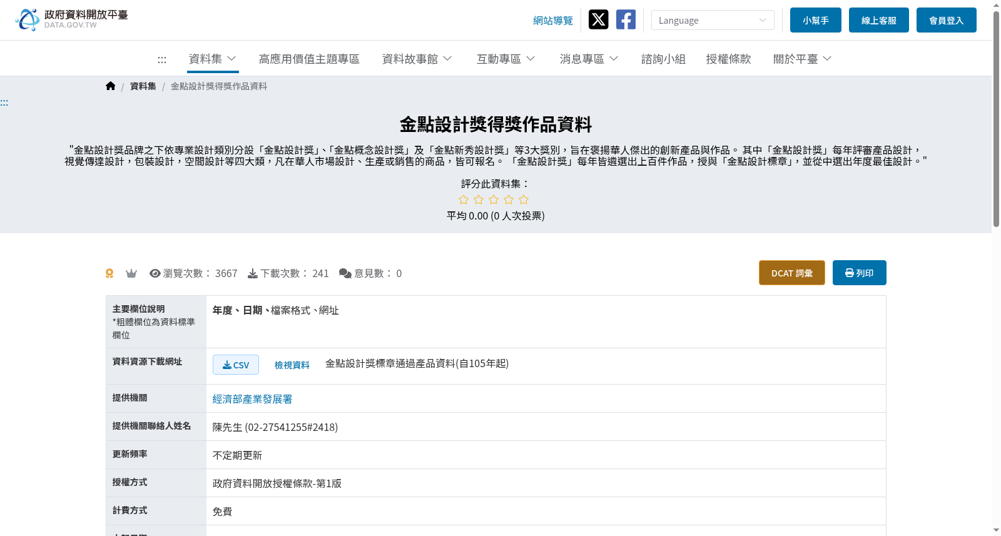
Task: Click the 資料資源下載網址 row label
Action: pos(148,362)
